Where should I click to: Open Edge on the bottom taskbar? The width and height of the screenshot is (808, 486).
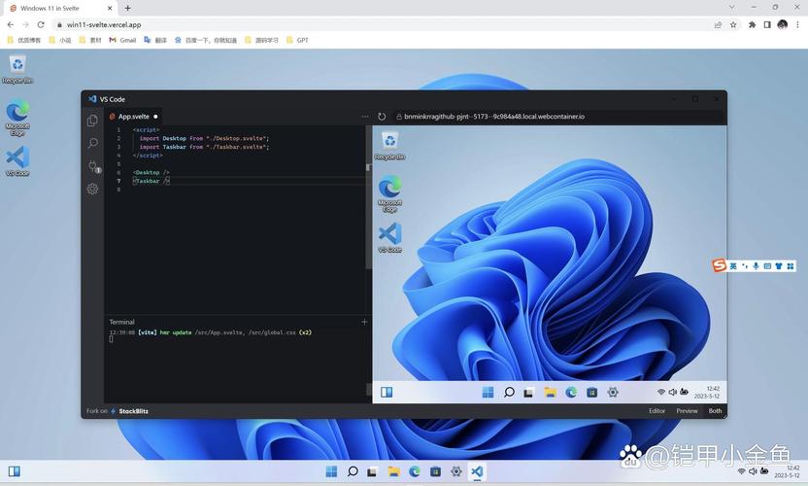[x=415, y=471]
